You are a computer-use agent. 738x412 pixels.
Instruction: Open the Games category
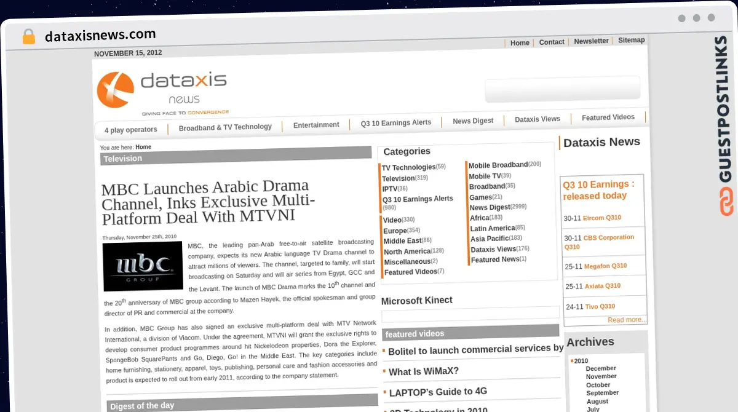(480, 197)
